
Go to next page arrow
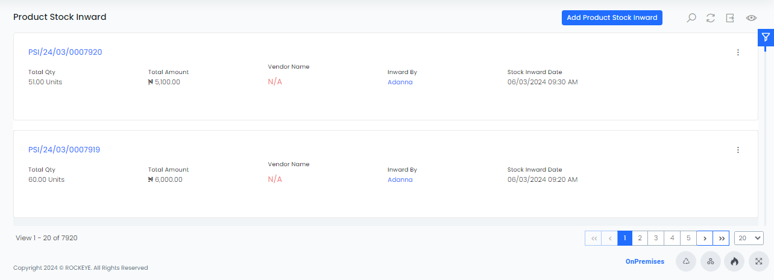pyautogui.click(x=705, y=238)
